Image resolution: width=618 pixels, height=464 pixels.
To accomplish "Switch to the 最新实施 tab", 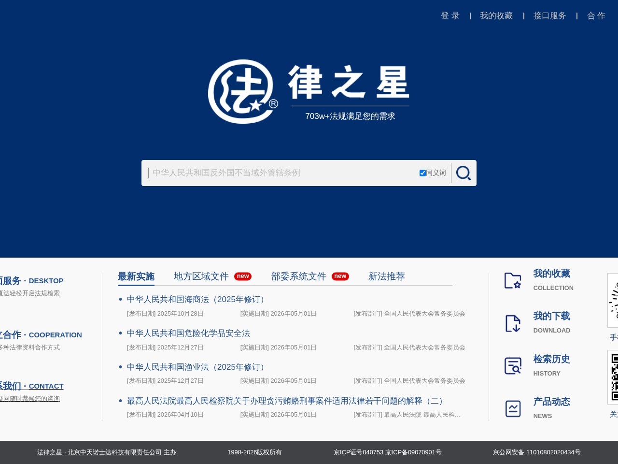I will [x=136, y=276].
